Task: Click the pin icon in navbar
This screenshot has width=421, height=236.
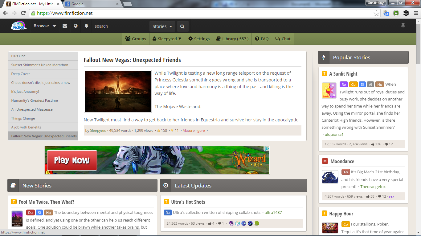Action: [403, 26]
